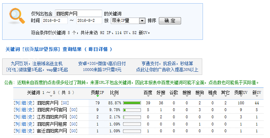This screenshot has width=270, height=138.
Task: Click 史 link for 宿迁泗阳房产网 row
Action: 30,131
